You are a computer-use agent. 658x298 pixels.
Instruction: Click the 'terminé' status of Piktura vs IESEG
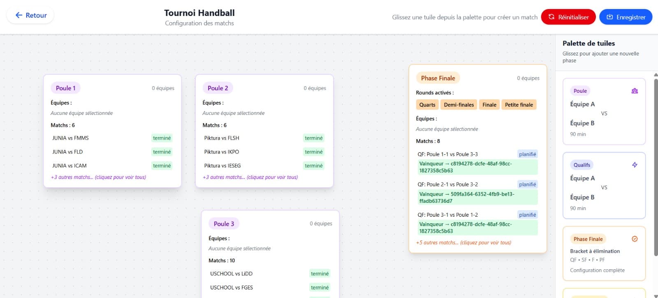click(x=314, y=166)
